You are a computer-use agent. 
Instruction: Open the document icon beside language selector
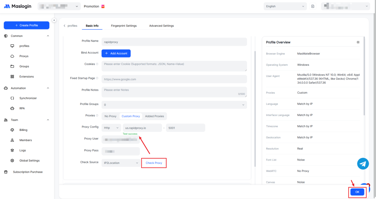pos(313,6)
